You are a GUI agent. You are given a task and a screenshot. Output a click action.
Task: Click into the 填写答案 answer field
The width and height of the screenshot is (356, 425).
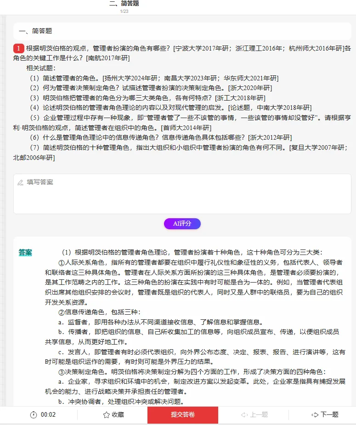point(182,194)
